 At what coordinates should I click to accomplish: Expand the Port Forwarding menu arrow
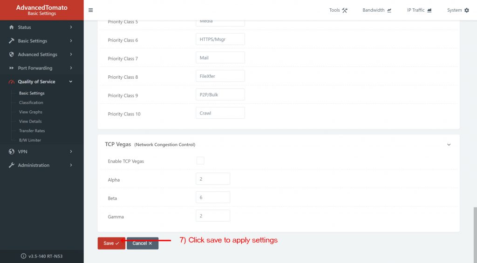tap(71, 68)
